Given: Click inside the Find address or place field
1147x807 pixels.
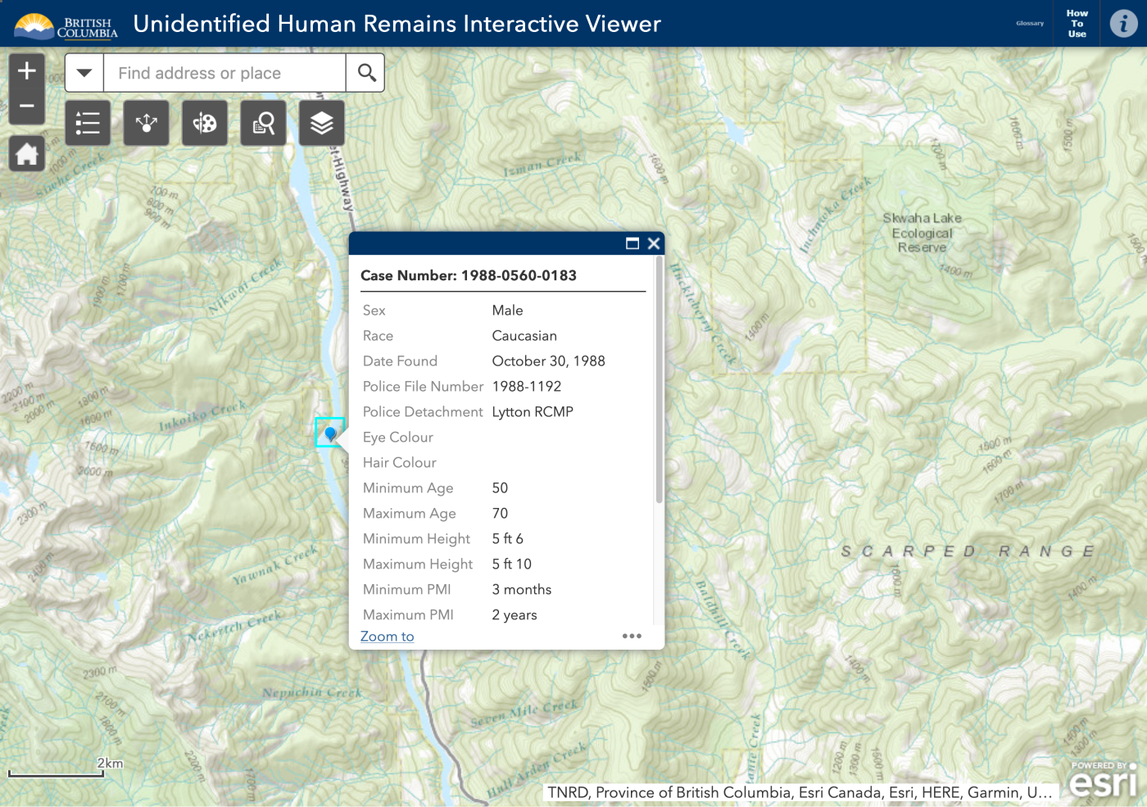Looking at the screenshot, I should tap(225, 72).
